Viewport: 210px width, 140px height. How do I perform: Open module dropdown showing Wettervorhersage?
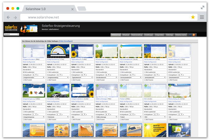tap(106, 117)
